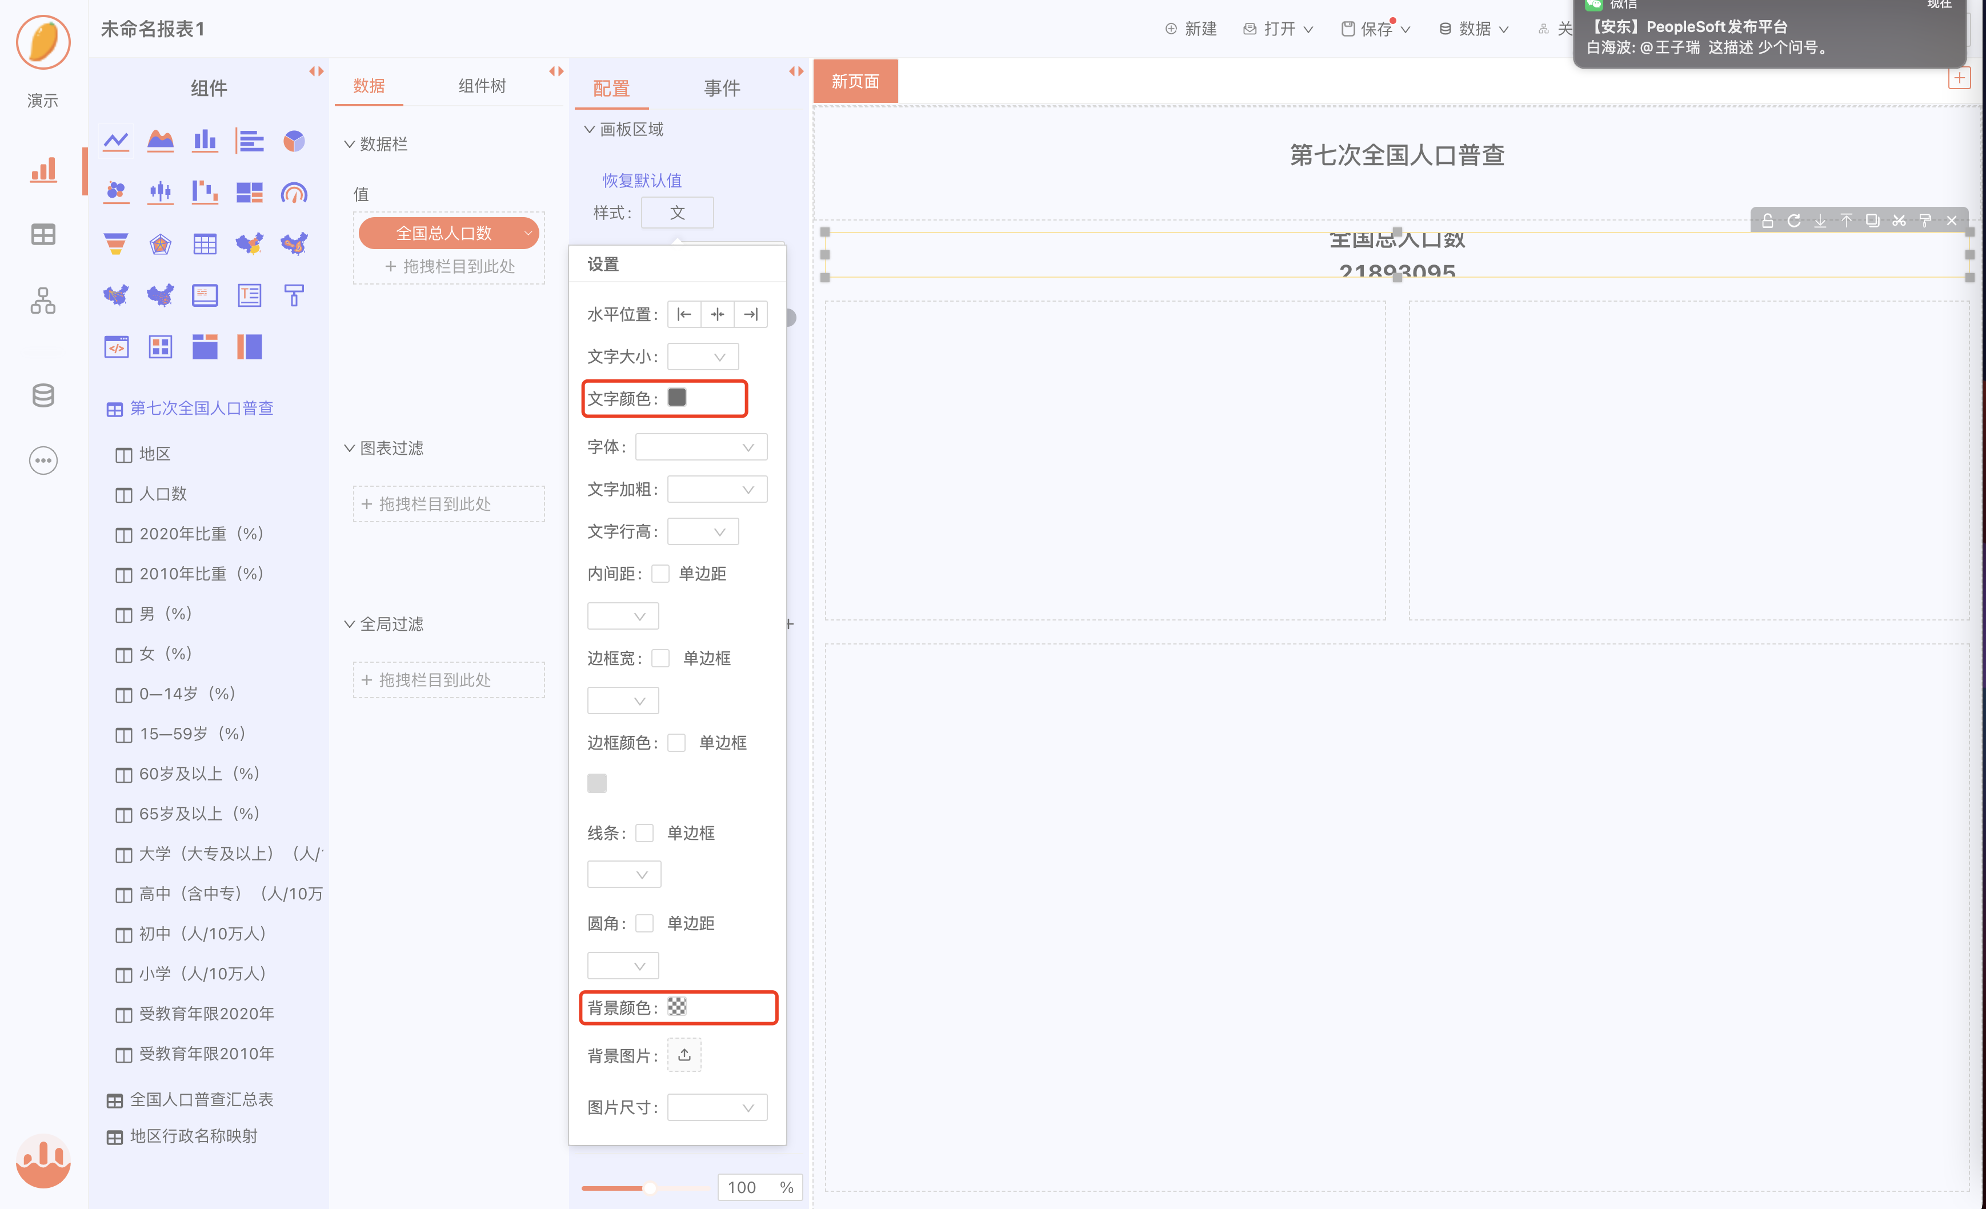Select the vertical bar chart component
Screen dimensions: 1986x1209
pos(205,141)
